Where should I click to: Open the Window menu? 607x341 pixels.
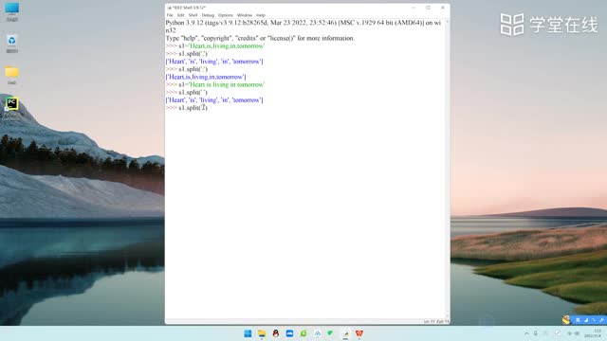245,15
